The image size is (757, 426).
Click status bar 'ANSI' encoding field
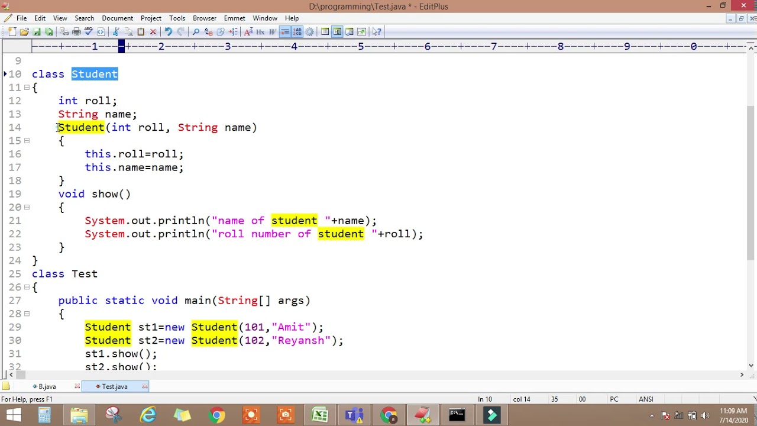coord(646,399)
